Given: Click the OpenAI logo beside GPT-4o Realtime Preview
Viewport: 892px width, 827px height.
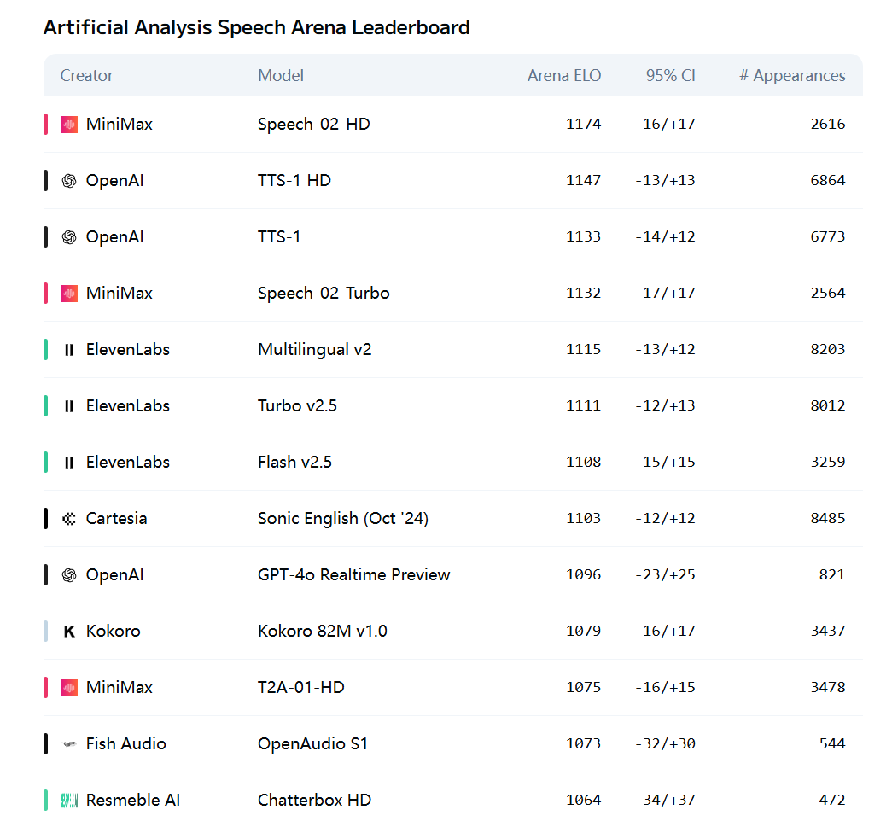Looking at the screenshot, I should pyautogui.click(x=69, y=575).
